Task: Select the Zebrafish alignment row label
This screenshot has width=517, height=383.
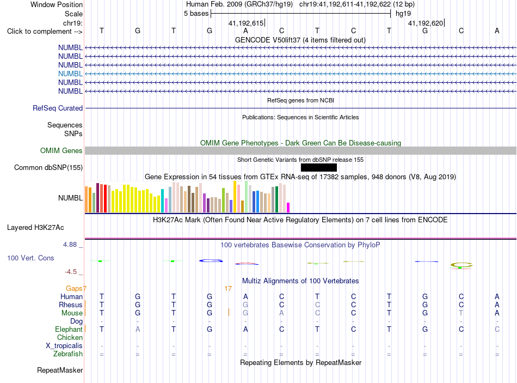Action: coord(68,354)
